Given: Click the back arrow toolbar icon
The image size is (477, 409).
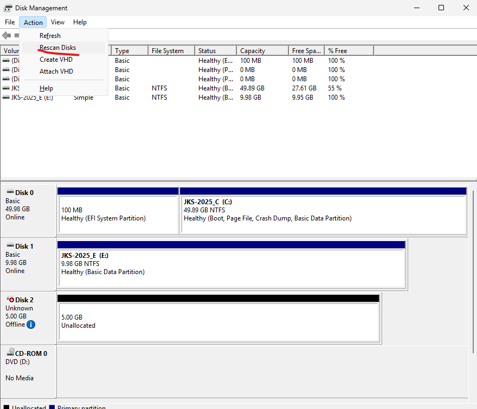Looking at the screenshot, I should click(7, 36).
